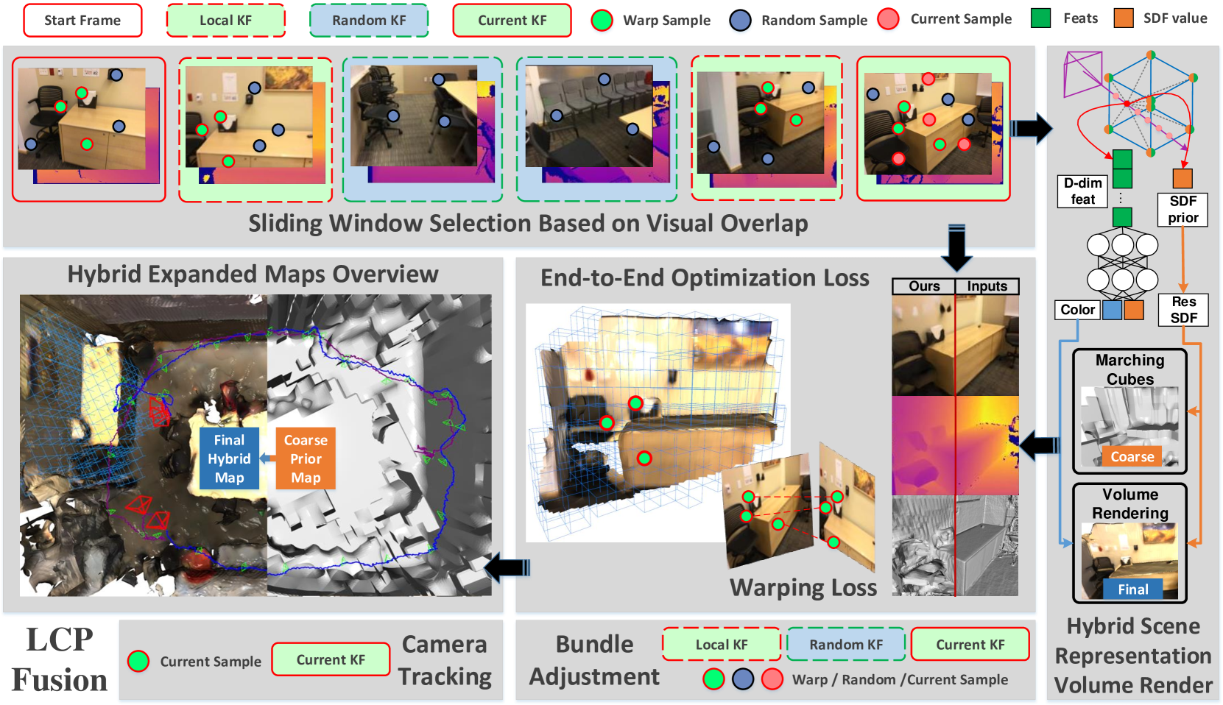Select the Random Sample blue circle in top legend
Viewport: 1223px width, 705px height.
(x=740, y=21)
